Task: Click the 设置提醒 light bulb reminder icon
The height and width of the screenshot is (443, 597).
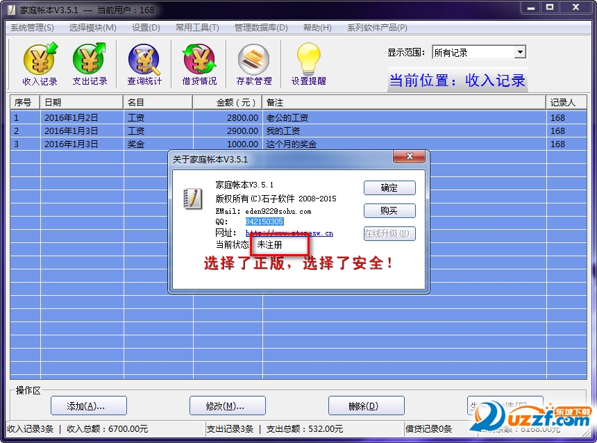Action: pyautogui.click(x=308, y=59)
